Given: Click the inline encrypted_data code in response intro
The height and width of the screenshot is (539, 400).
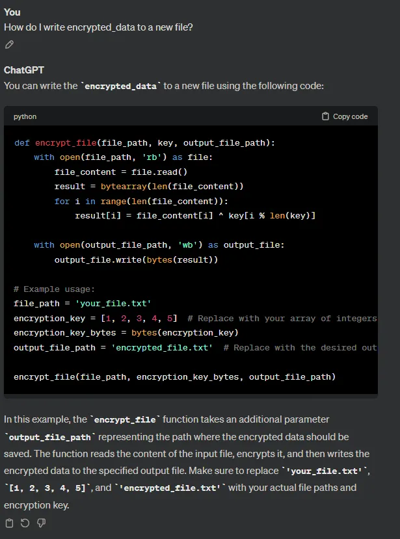Looking at the screenshot, I should (x=120, y=86).
